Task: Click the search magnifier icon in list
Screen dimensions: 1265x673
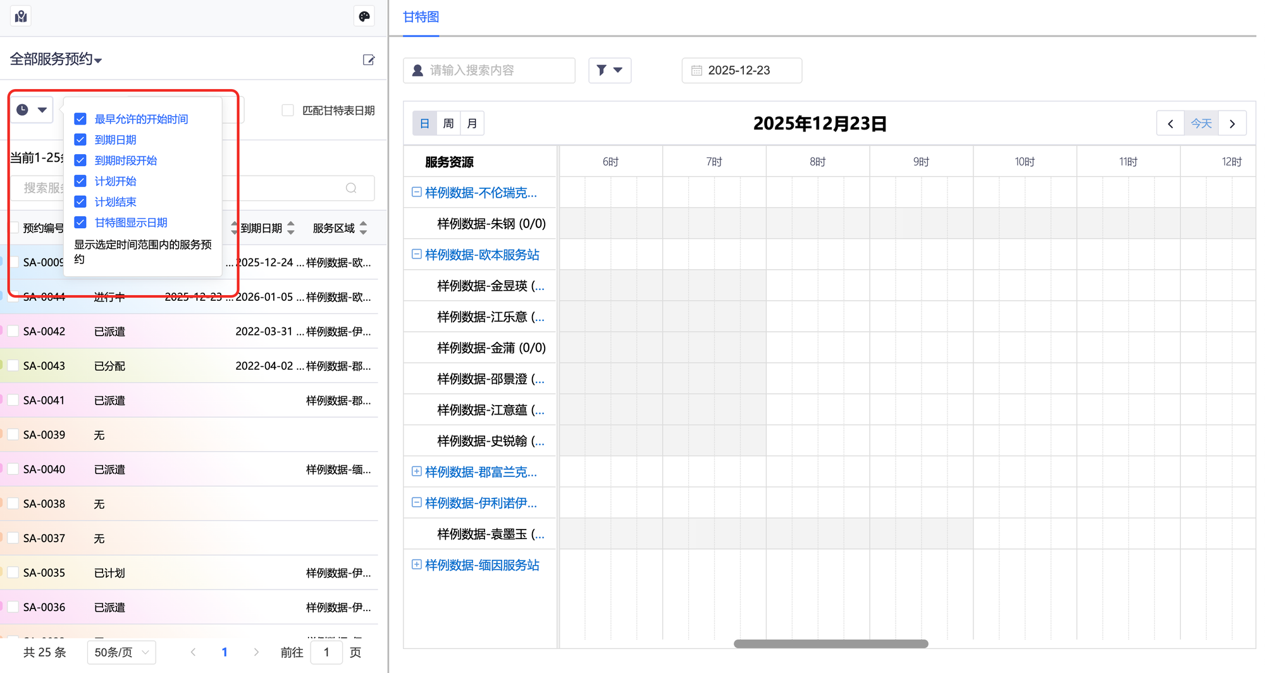Action: coord(351,188)
